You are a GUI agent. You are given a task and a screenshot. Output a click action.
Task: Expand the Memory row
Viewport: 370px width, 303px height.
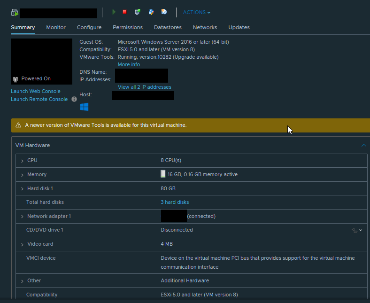22,175
